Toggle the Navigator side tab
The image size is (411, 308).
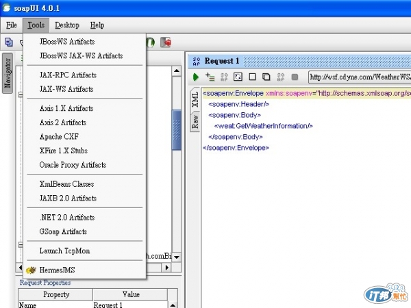tap(8, 73)
